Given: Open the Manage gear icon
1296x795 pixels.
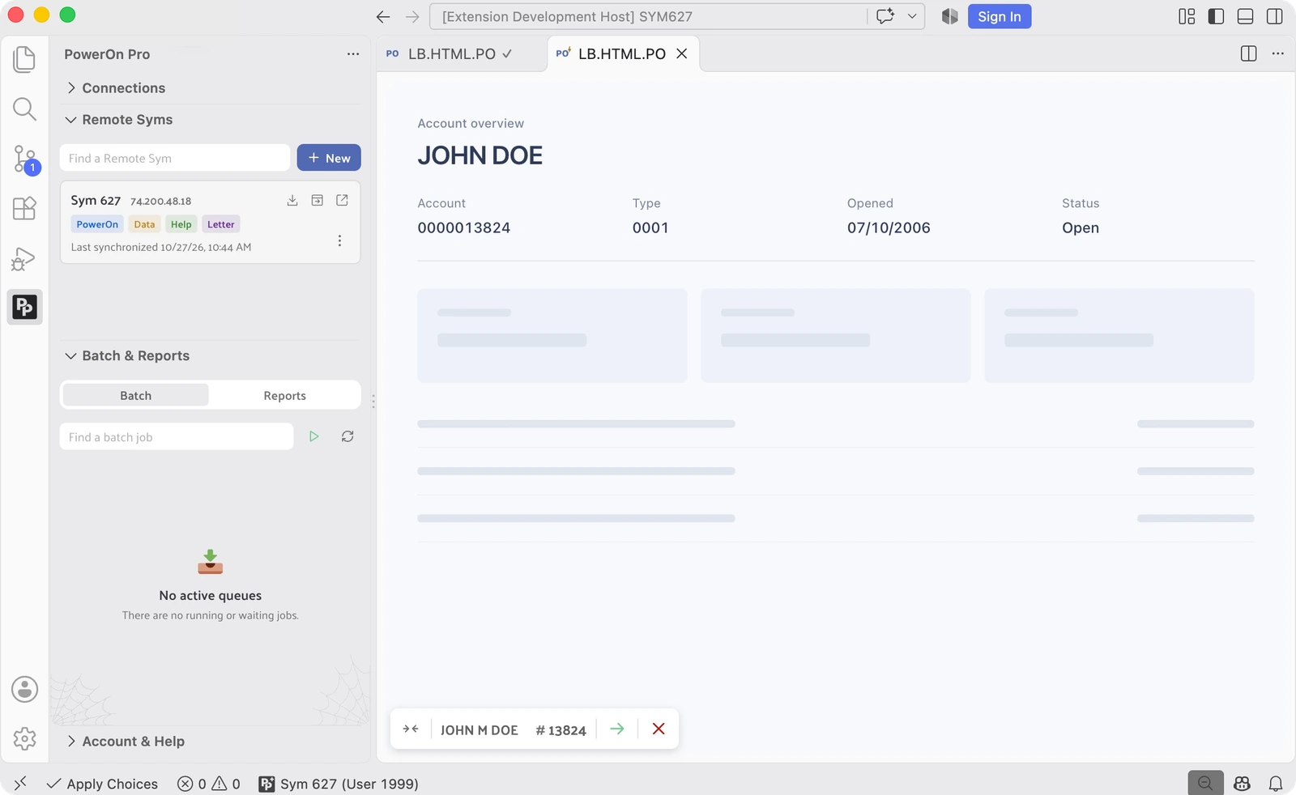Looking at the screenshot, I should coord(24,738).
